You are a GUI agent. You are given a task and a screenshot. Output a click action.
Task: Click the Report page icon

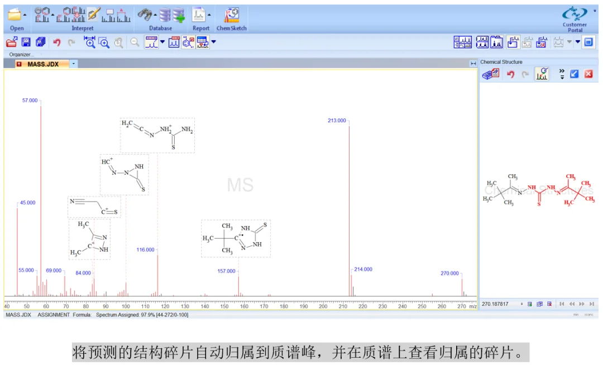(199, 15)
